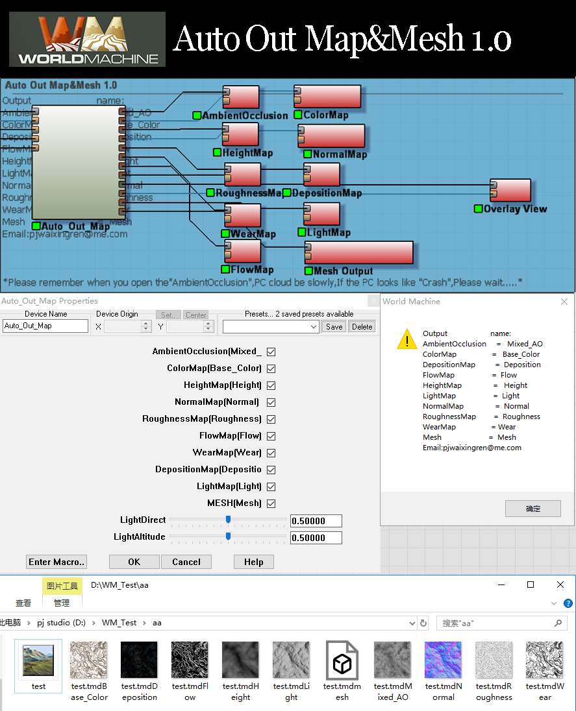This screenshot has height=711, width=576.
Task: Uncheck LightMap(Light) checkbox
Action: pos(271,487)
